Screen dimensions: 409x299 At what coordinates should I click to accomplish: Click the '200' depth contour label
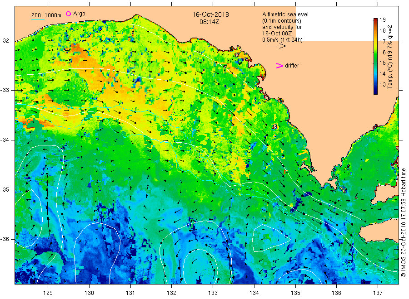36,15
